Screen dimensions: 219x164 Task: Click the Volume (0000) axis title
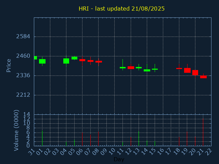16,131
